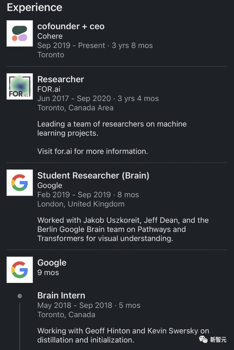Open the Cohere company name link

click(x=50, y=36)
